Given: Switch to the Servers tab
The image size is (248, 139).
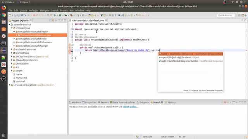Looking at the screenshot, I should point(103,102).
